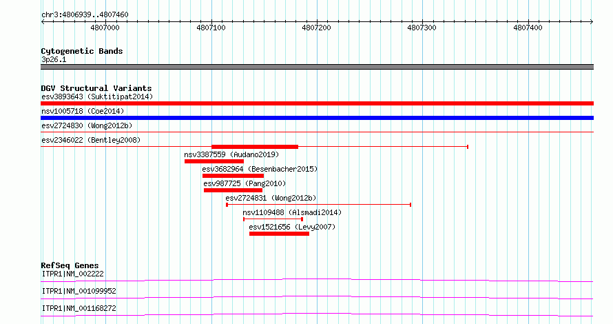Click the red bar under nsv3387559

[x=214, y=161]
